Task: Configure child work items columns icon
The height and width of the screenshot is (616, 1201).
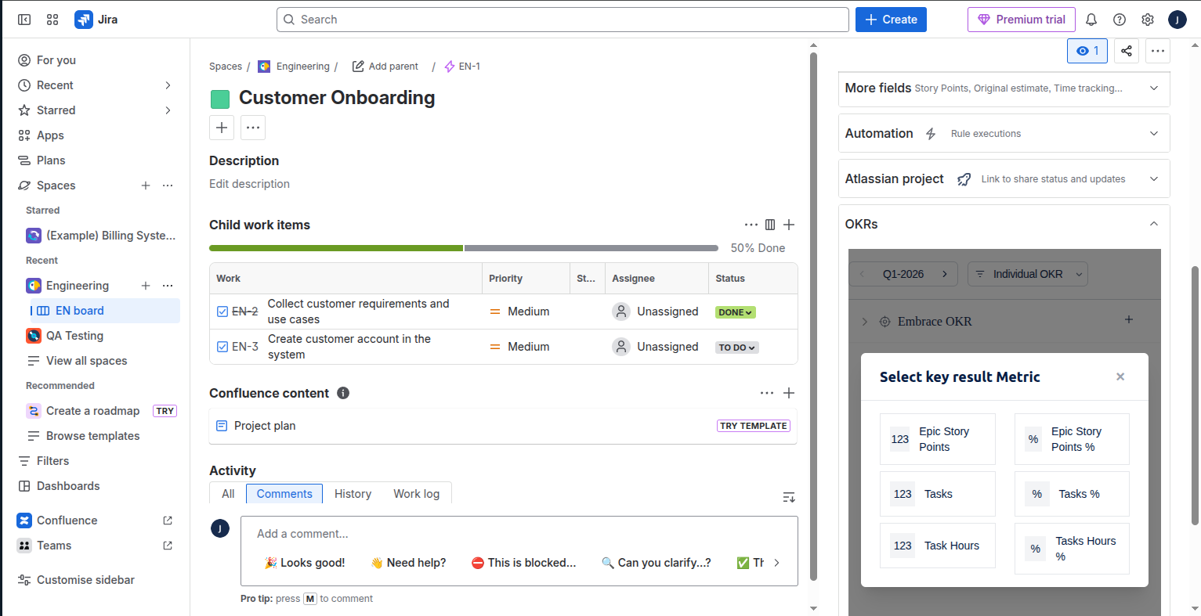Action: point(770,225)
